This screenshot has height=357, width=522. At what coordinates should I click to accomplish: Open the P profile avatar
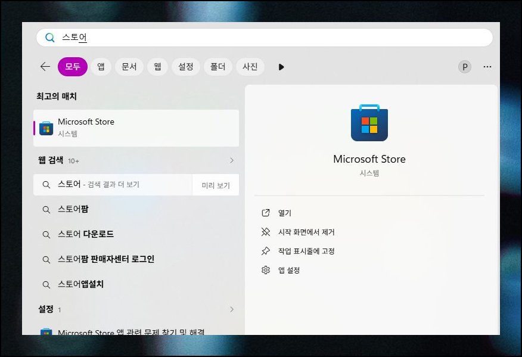(x=465, y=67)
